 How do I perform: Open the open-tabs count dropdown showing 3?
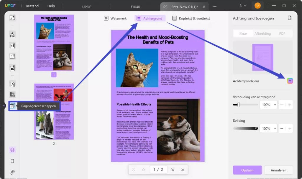pyautogui.click(x=243, y=6)
